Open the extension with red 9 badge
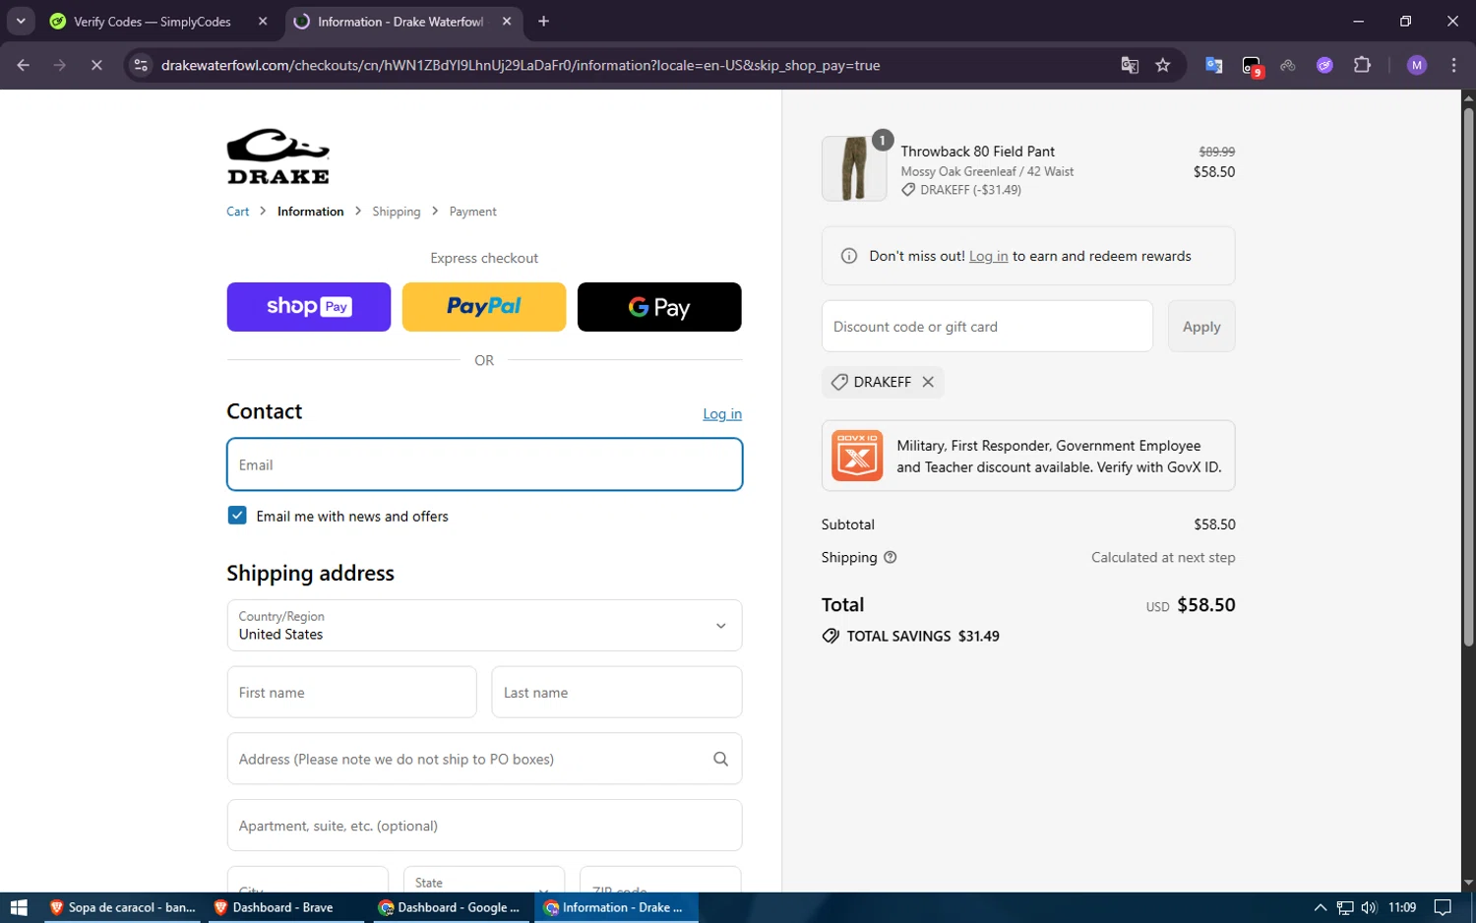1476x923 pixels. [x=1252, y=66]
